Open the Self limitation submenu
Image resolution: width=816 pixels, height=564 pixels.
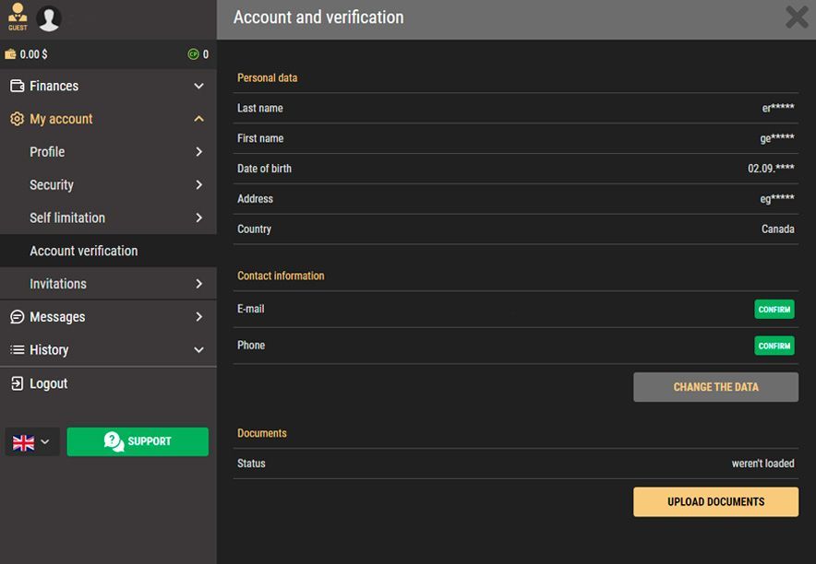tap(108, 218)
